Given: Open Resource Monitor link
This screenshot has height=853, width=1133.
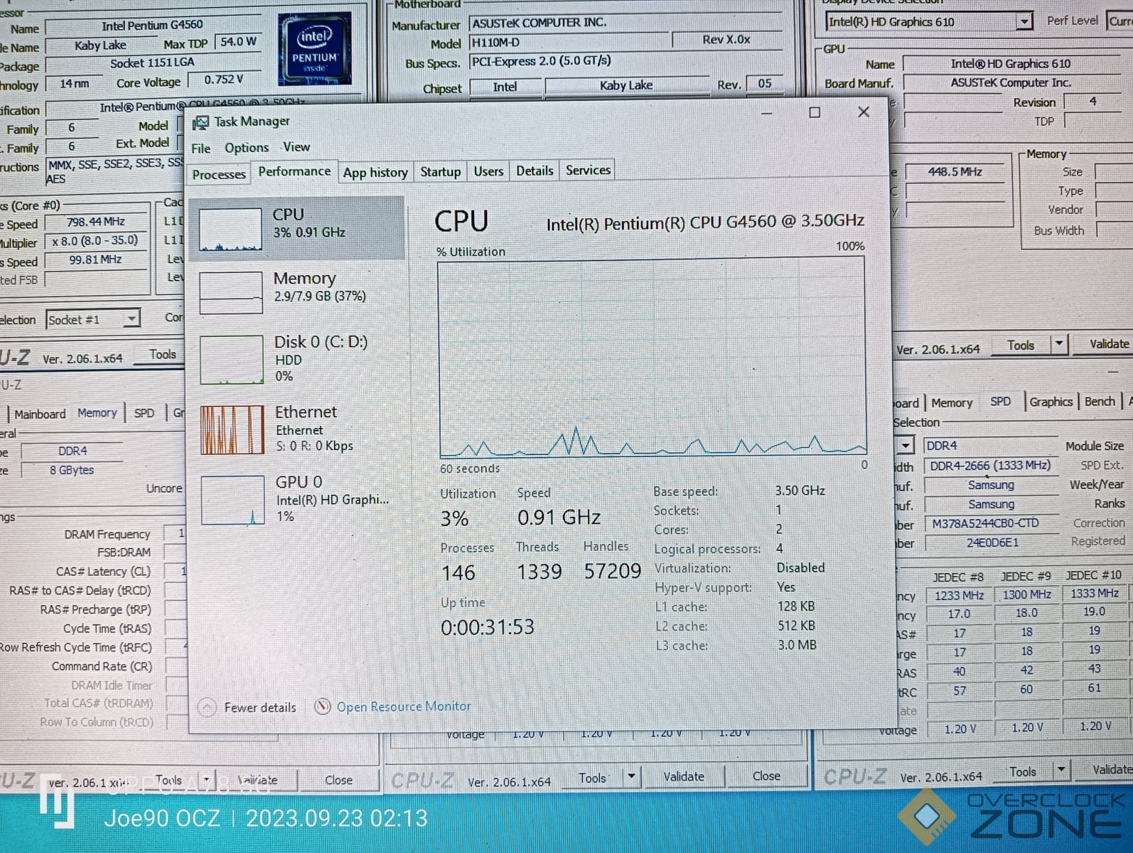Looking at the screenshot, I should point(404,706).
